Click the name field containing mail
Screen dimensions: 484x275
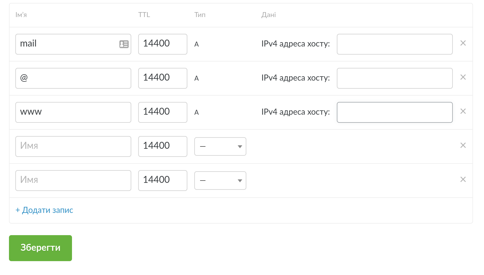coord(66,44)
